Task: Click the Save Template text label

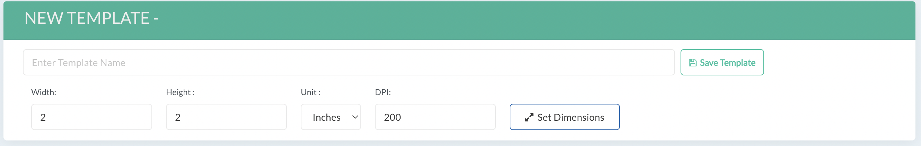Action: coord(727,63)
